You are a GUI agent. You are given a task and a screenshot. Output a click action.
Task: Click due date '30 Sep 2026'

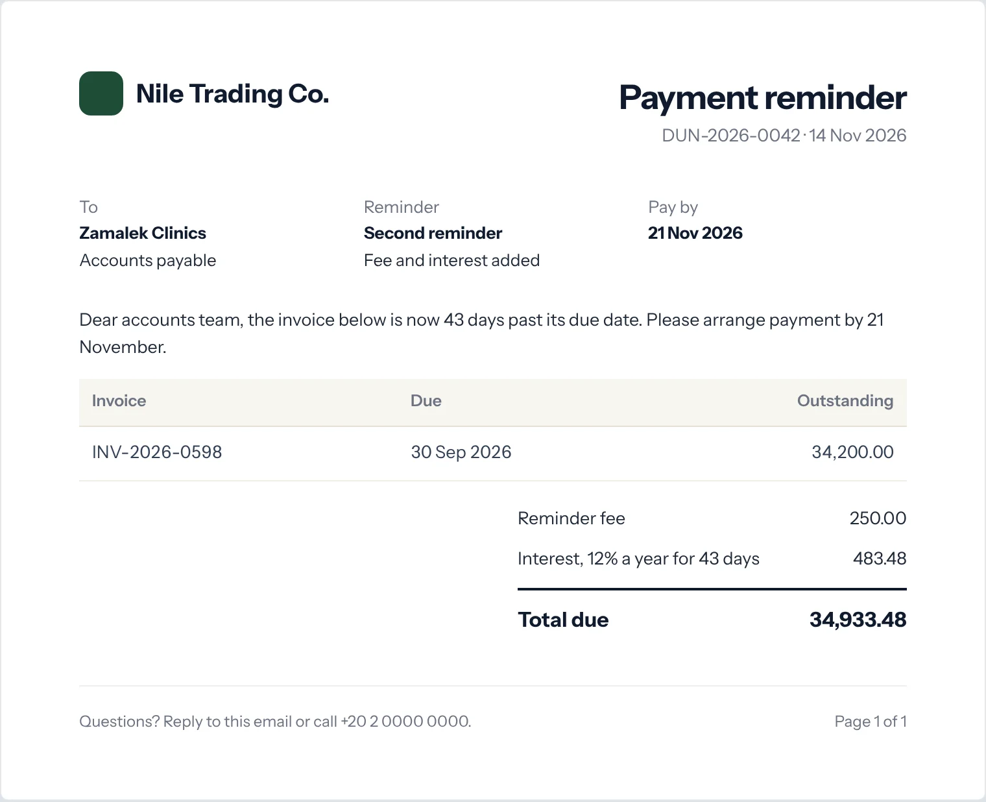461,452
